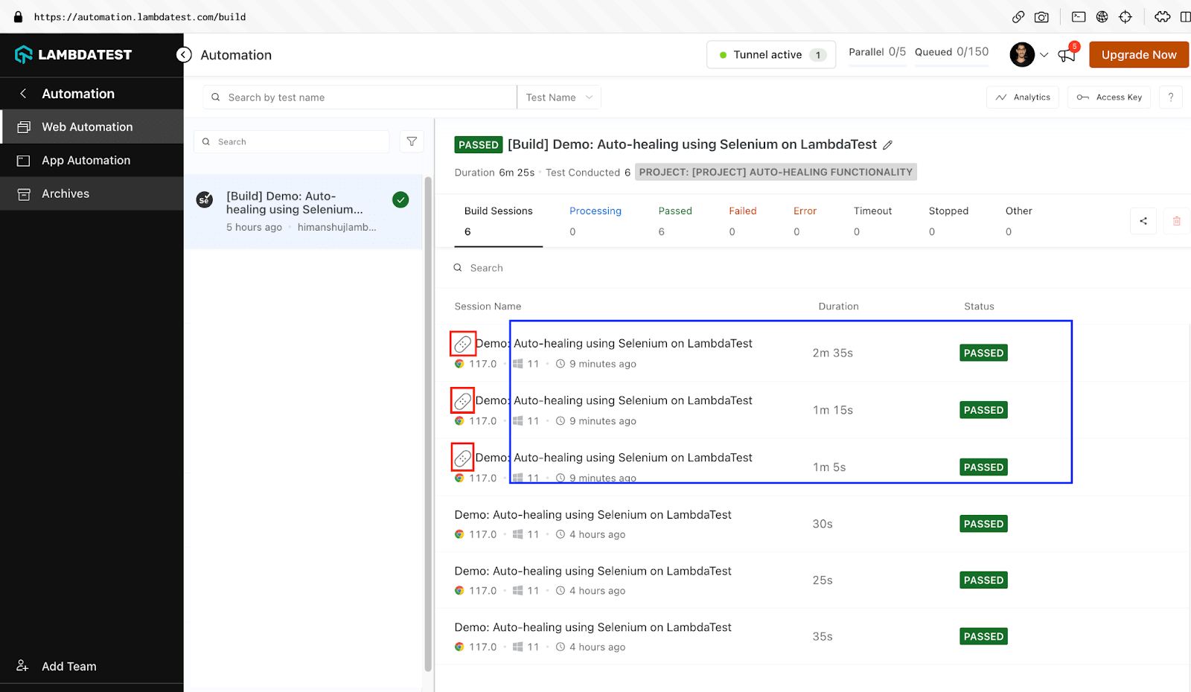This screenshot has width=1191, height=692.
Task: Click the auto-heal bandage icon on first session
Action: tap(462, 343)
